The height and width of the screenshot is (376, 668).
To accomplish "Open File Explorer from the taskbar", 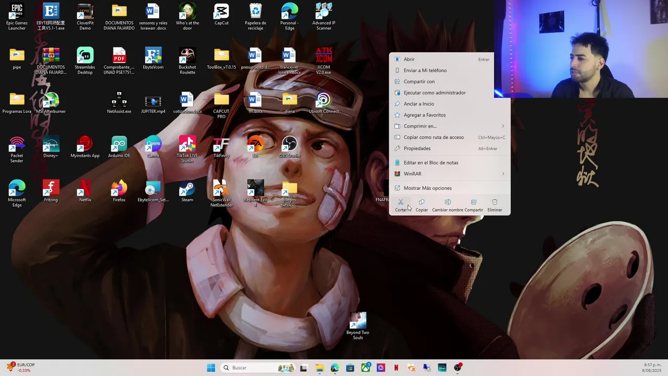I will 319,368.
